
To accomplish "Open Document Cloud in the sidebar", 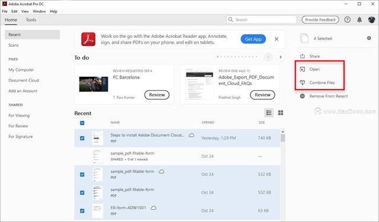I will click(x=24, y=80).
